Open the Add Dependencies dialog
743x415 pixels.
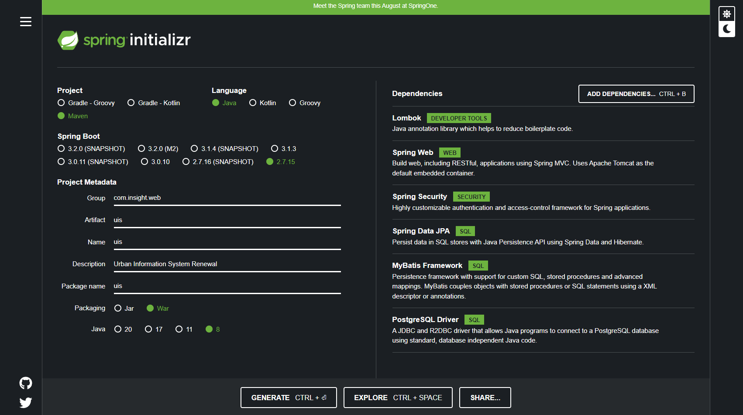coord(636,94)
